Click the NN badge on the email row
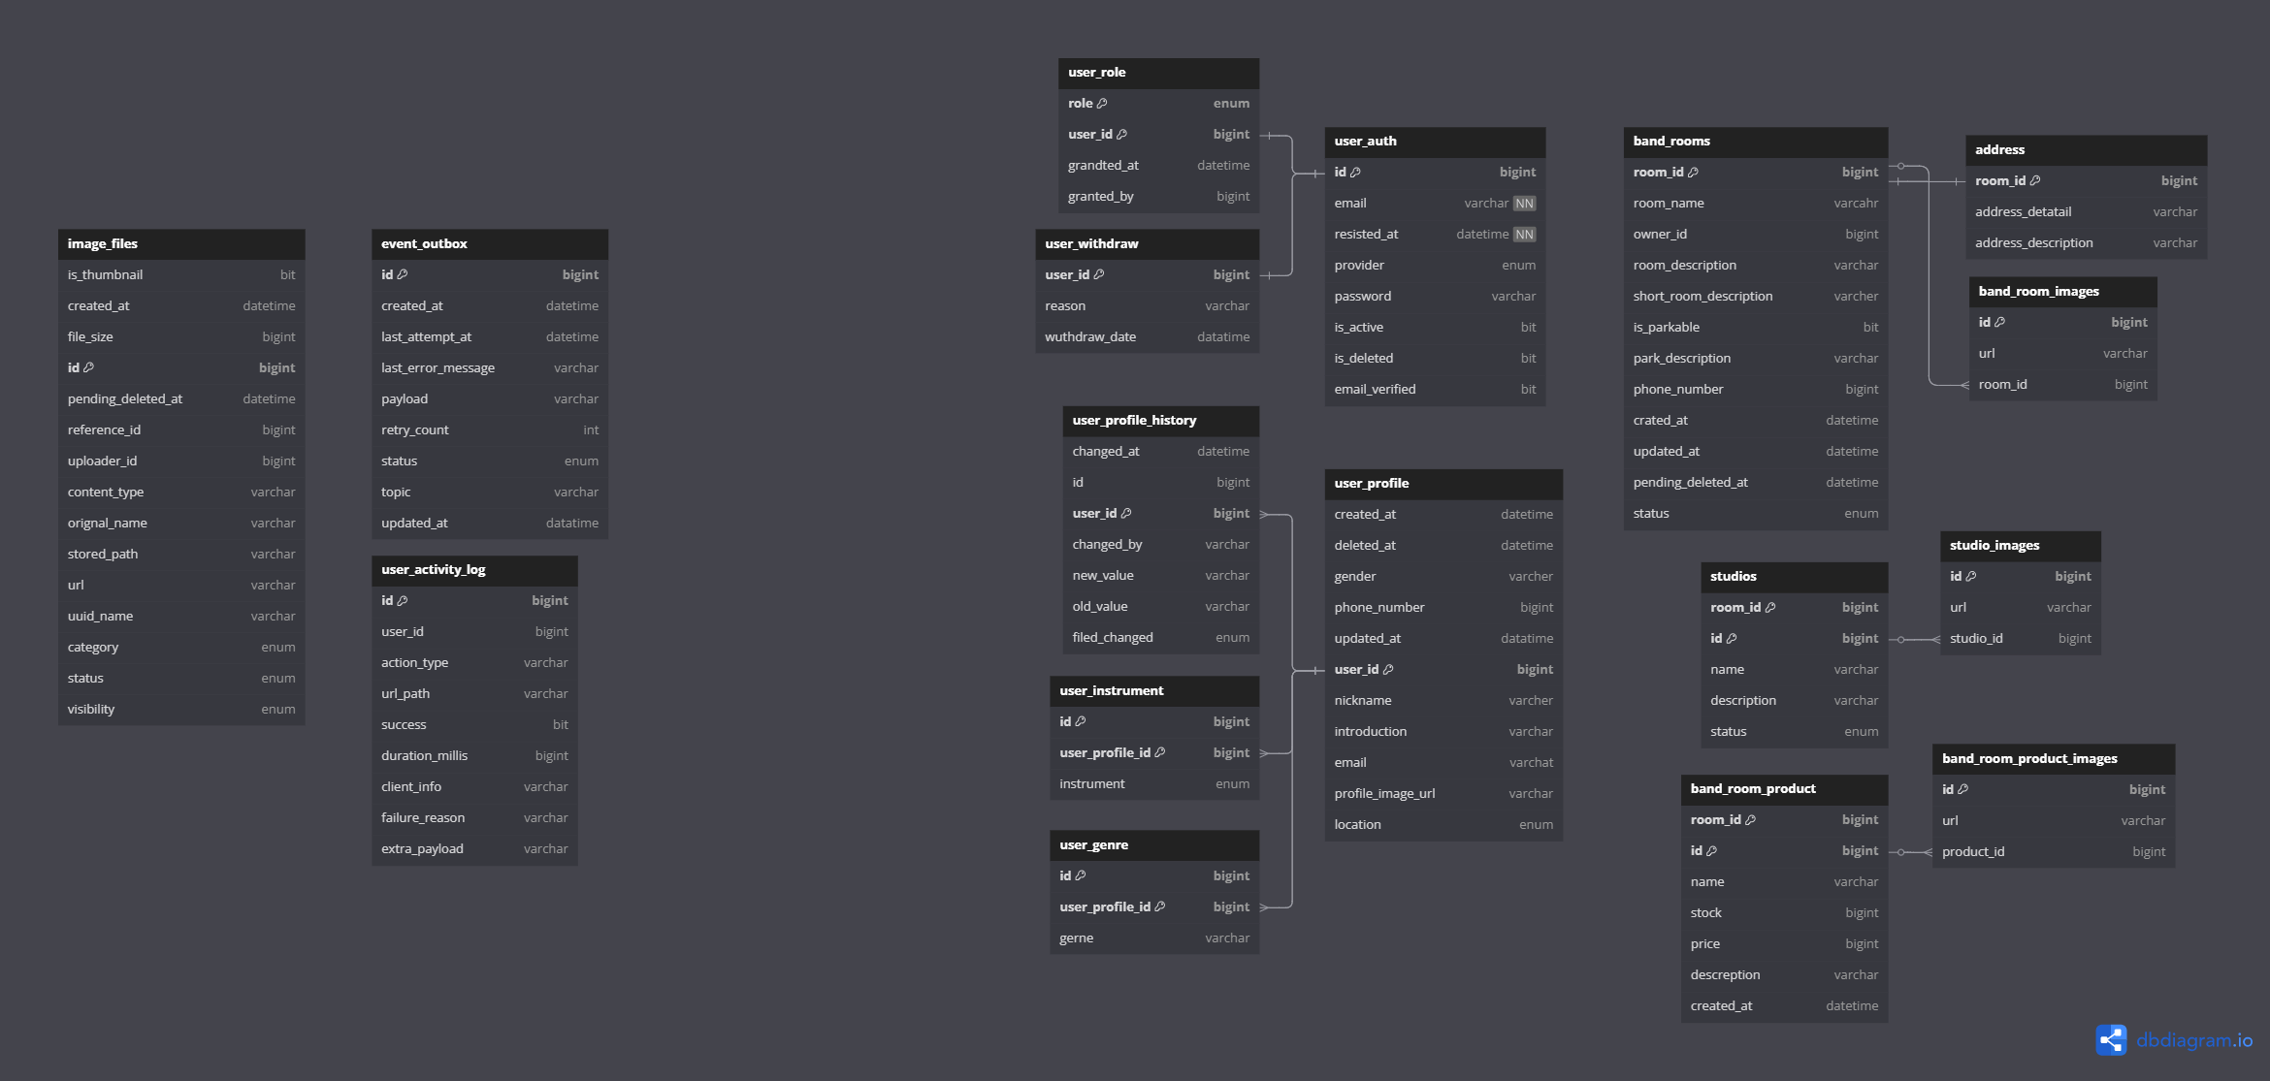2270x1081 pixels. pos(1524,204)
